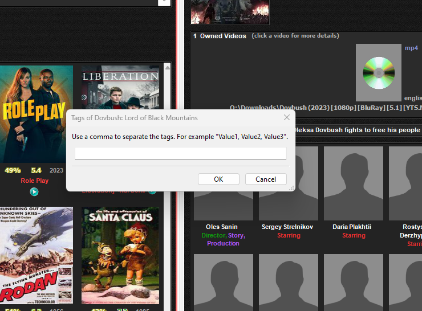Click the Director role label

[214, 235]
